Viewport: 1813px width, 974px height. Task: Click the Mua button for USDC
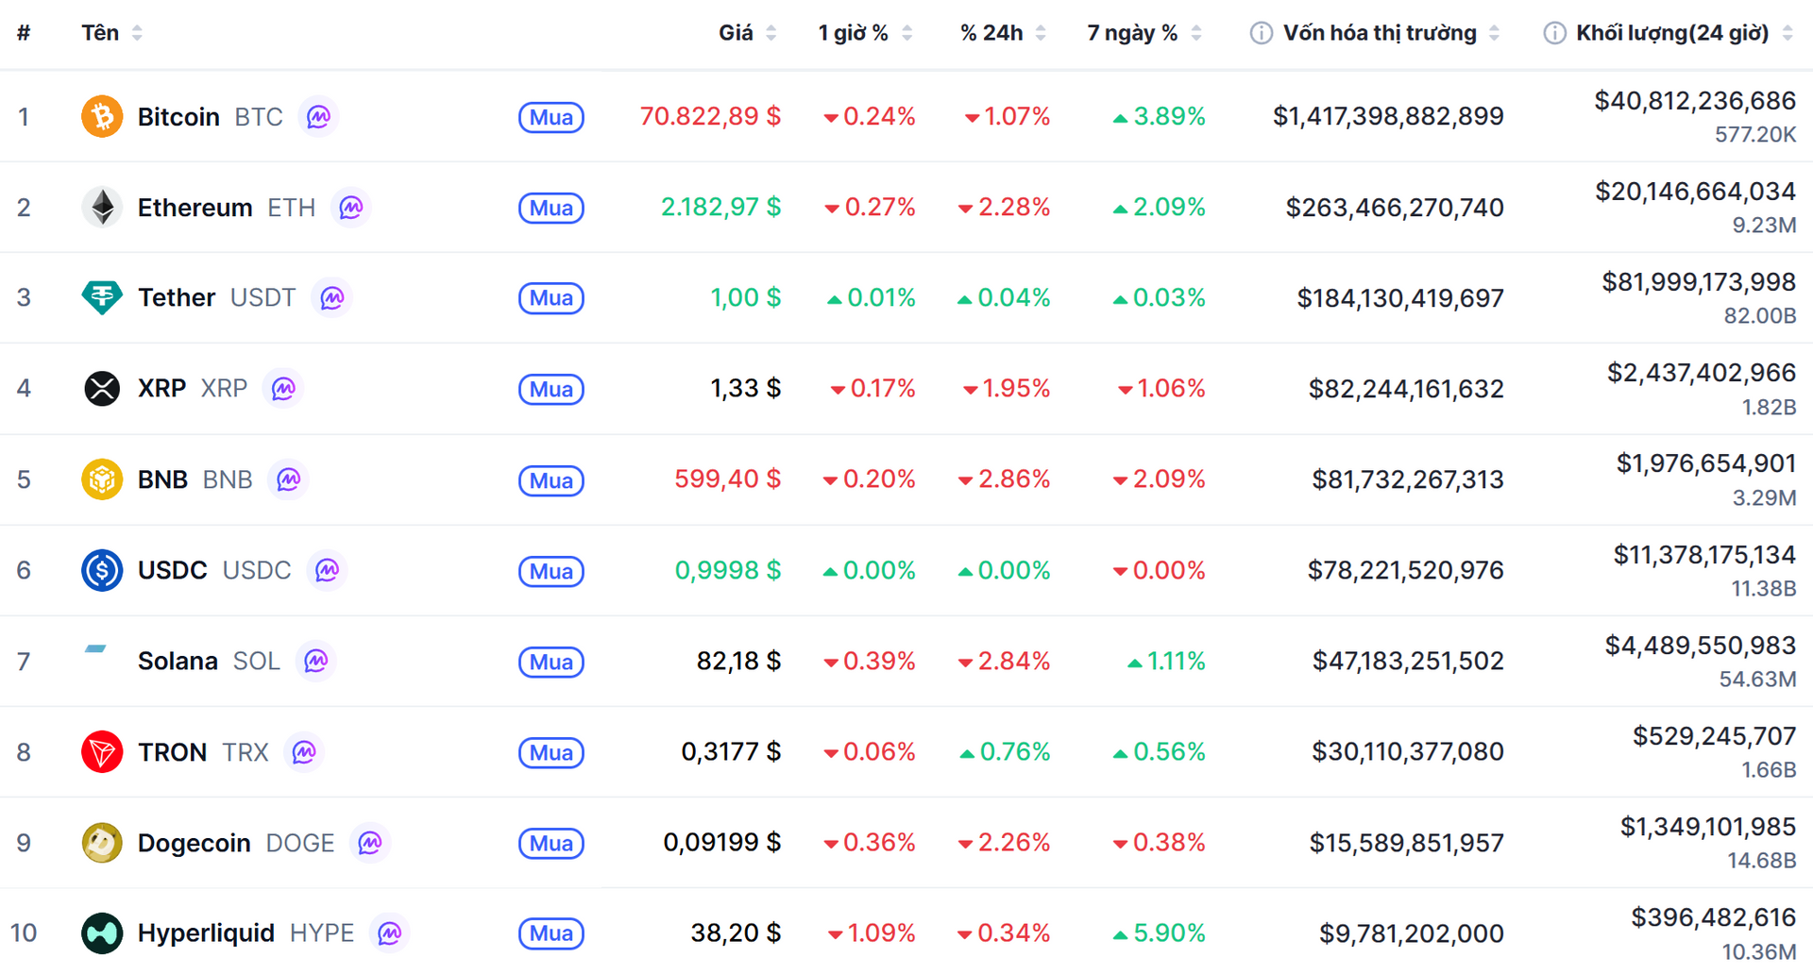tap(551, 571)
